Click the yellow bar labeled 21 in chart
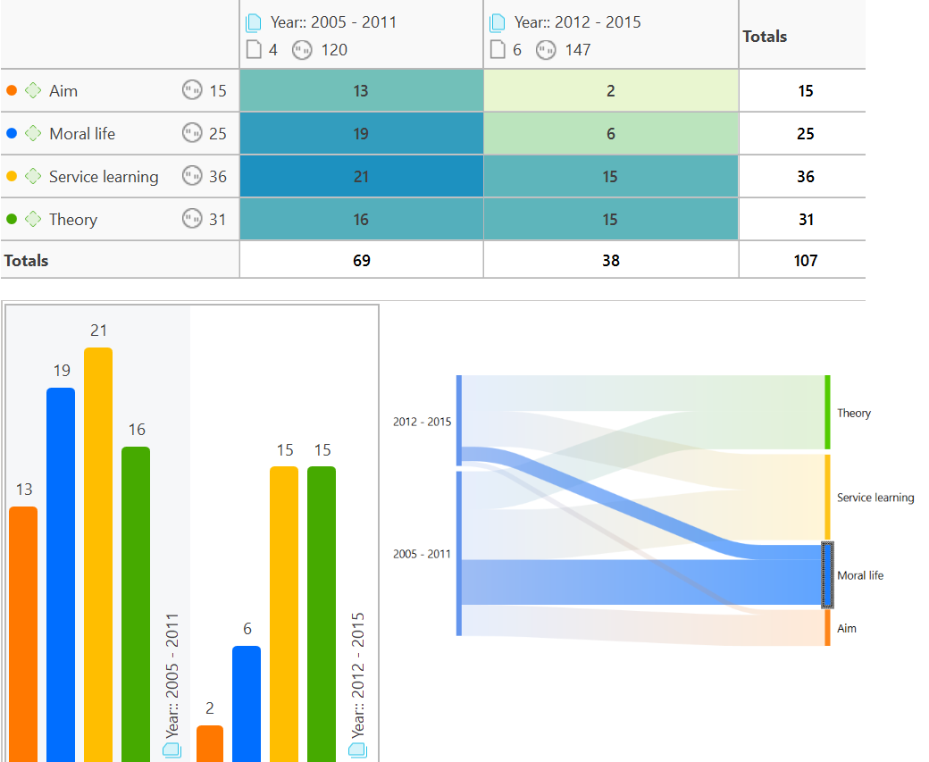The height and width of the screenshot is (762, 929). point(98,554)
